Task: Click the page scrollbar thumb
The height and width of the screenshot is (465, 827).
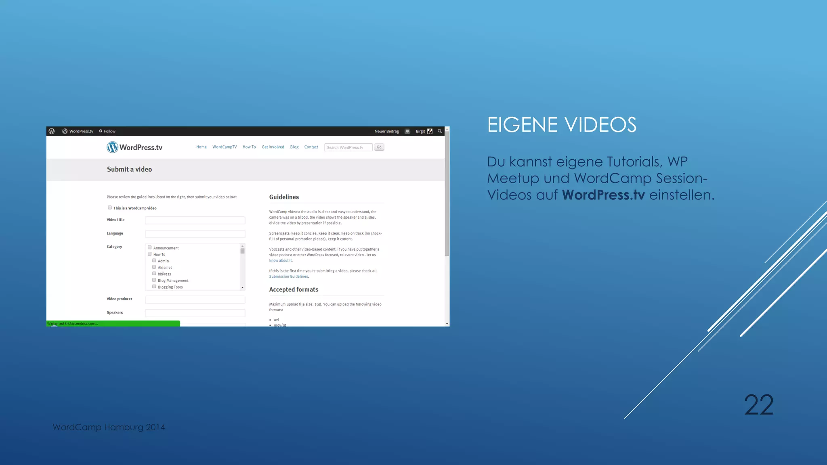Action: [447, 194]
